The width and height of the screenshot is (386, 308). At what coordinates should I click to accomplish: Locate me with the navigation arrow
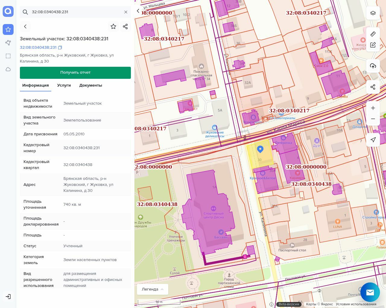click(373, 140)
